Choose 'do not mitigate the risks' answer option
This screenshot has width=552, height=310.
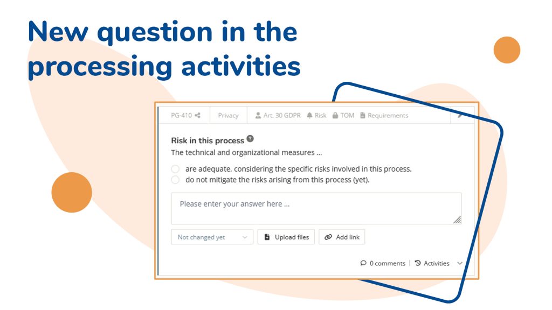coord(175,179)
